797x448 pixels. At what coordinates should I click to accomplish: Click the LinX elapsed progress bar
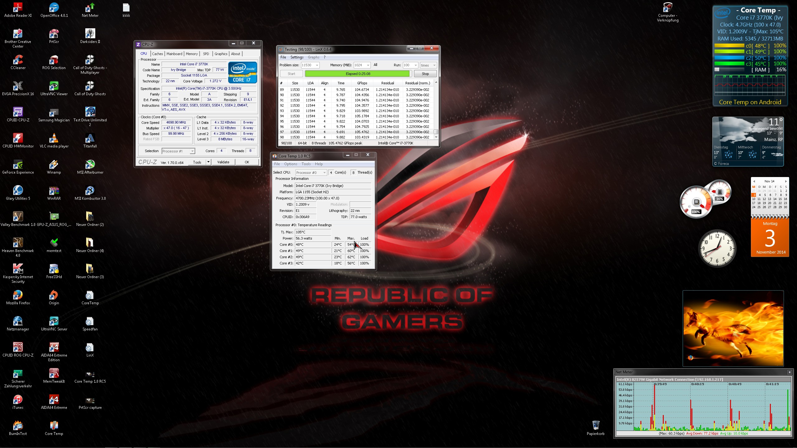click(358, 74)
